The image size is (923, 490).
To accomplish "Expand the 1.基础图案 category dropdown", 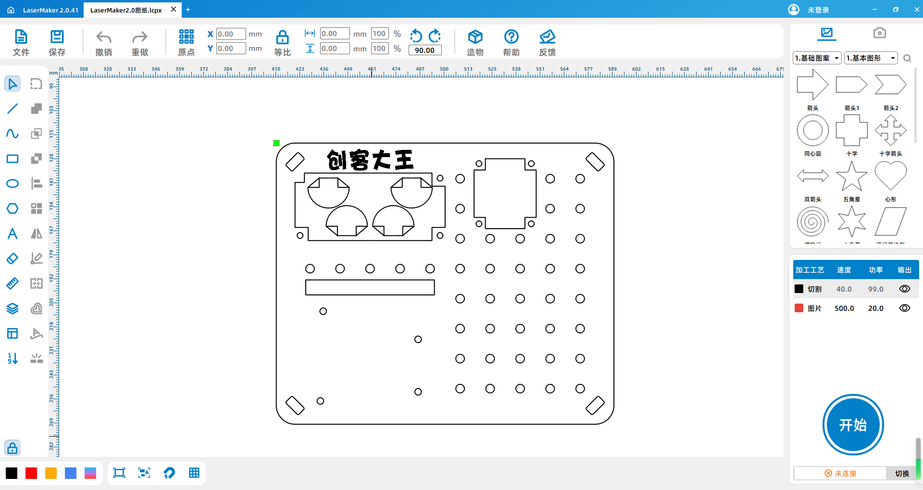I will tap(817, 58).
